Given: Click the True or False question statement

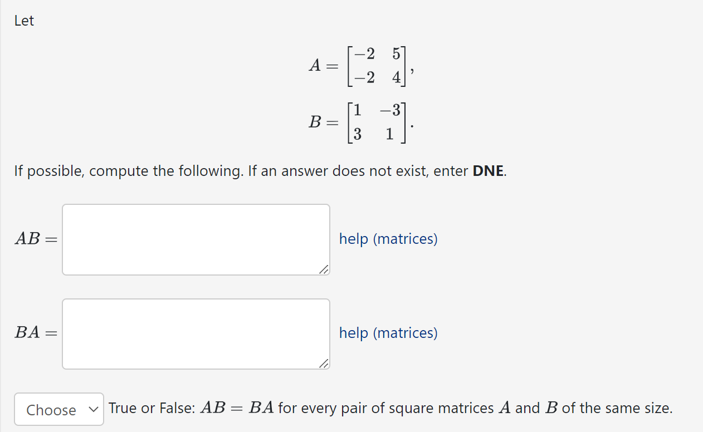Looking at the screenshot, I should tap(390, 408).
